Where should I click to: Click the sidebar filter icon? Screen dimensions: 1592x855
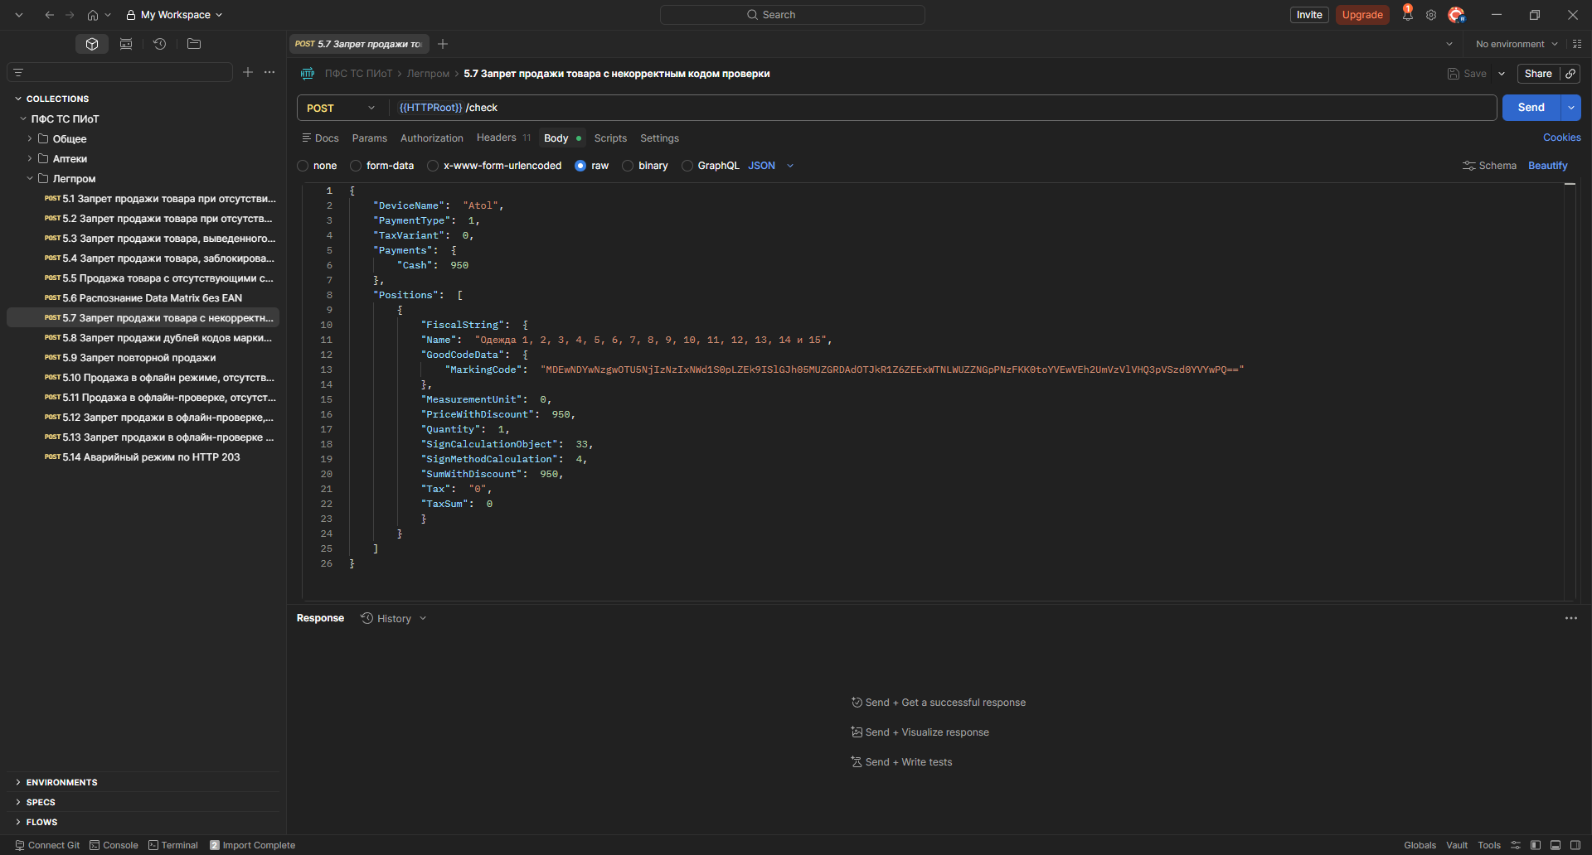[18, 73]
